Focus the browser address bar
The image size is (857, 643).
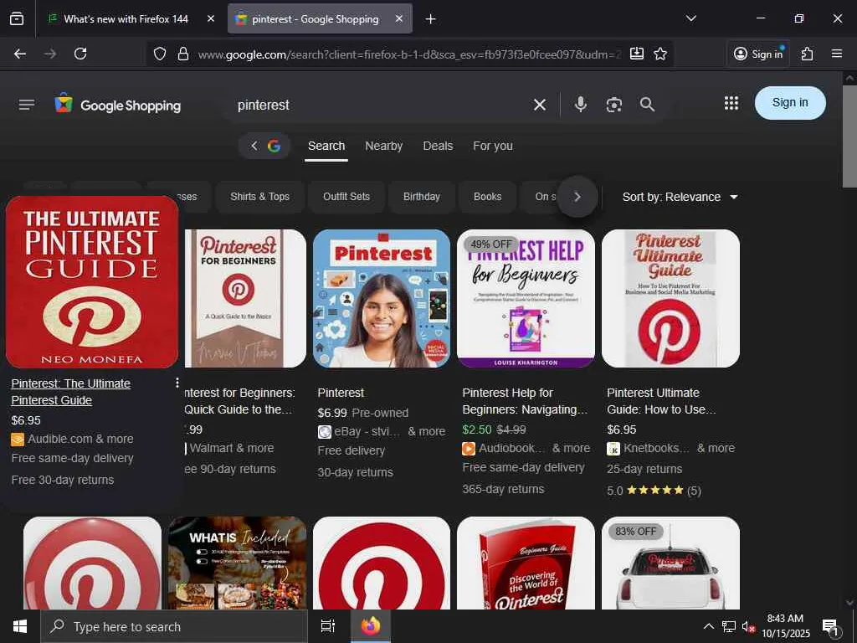(408, 54)
